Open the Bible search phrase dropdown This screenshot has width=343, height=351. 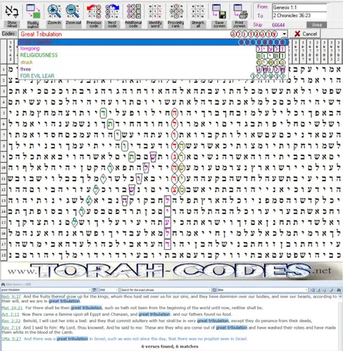click(x=89, y=290)
